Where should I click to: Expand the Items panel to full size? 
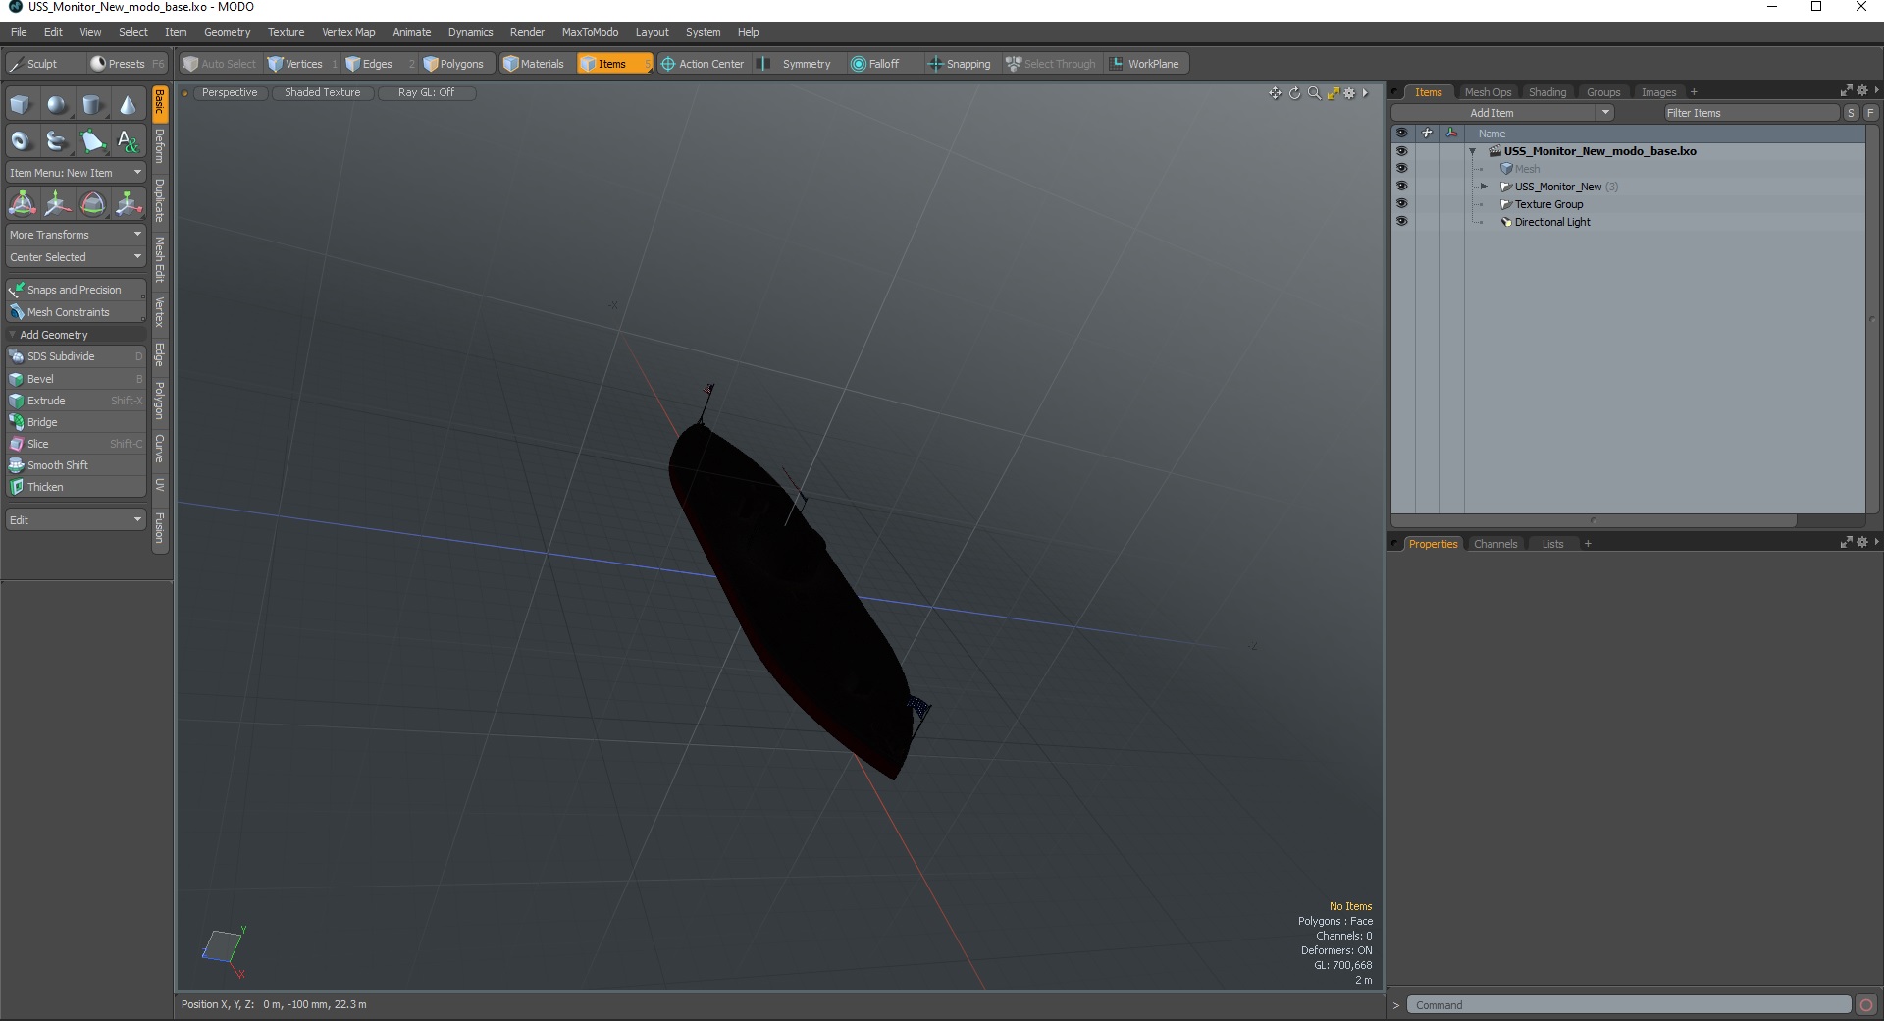click(x=1846, y=91)
